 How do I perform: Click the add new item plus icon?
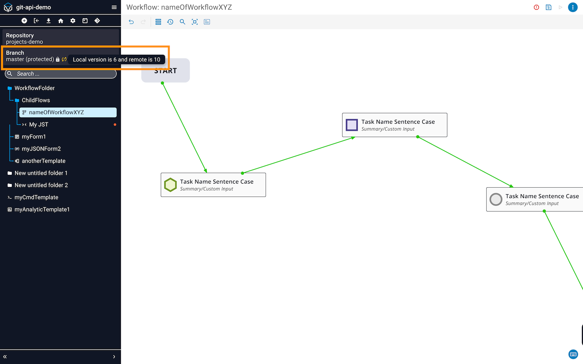pos(24,21)
